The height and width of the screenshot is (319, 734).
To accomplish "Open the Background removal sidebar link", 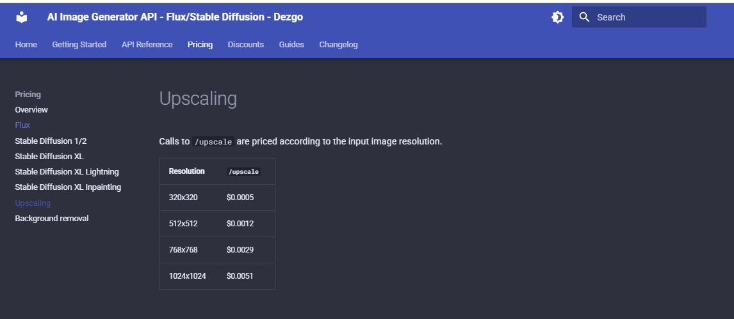I will pyautogui.click(x=51, y=218).
